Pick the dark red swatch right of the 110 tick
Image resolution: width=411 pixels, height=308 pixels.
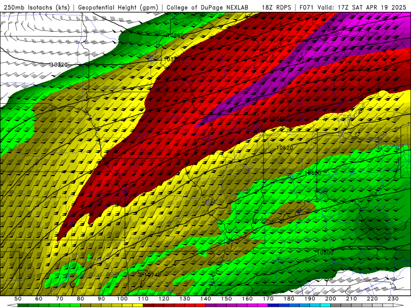(148, 305)
